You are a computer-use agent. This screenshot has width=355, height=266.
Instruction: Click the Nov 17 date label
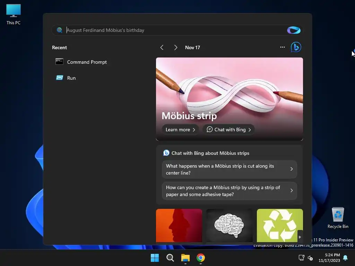192,47
